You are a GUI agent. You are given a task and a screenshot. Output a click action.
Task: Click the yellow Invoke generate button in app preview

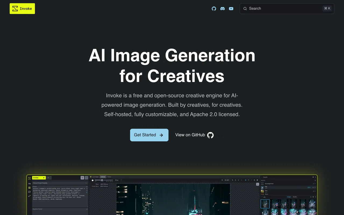click(39, 178)
